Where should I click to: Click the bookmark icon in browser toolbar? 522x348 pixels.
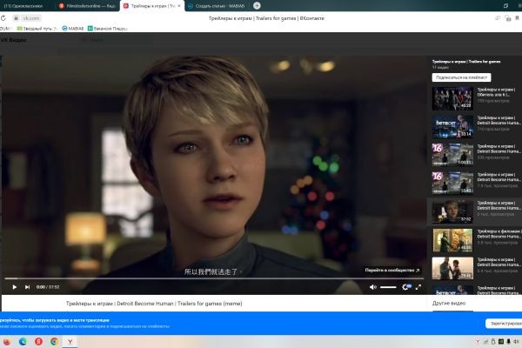518,18
